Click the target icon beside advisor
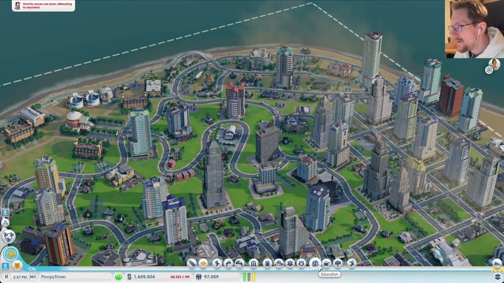Image resolution: width=504 pixels, height=283 pixels. coord(489,70)
